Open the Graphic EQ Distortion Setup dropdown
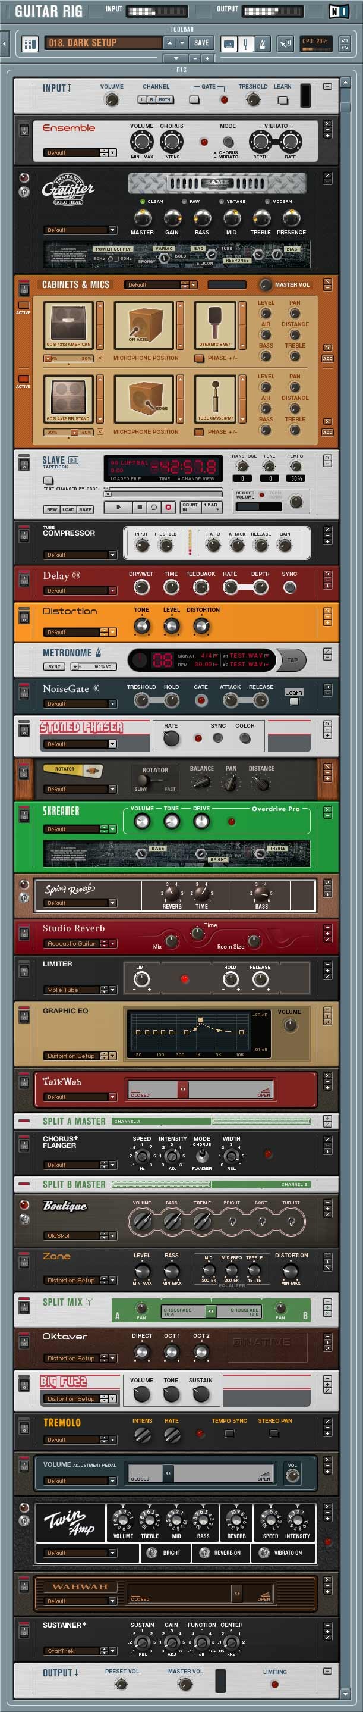This screenshot has height=1712, width=363. [x=112, y=1056]
